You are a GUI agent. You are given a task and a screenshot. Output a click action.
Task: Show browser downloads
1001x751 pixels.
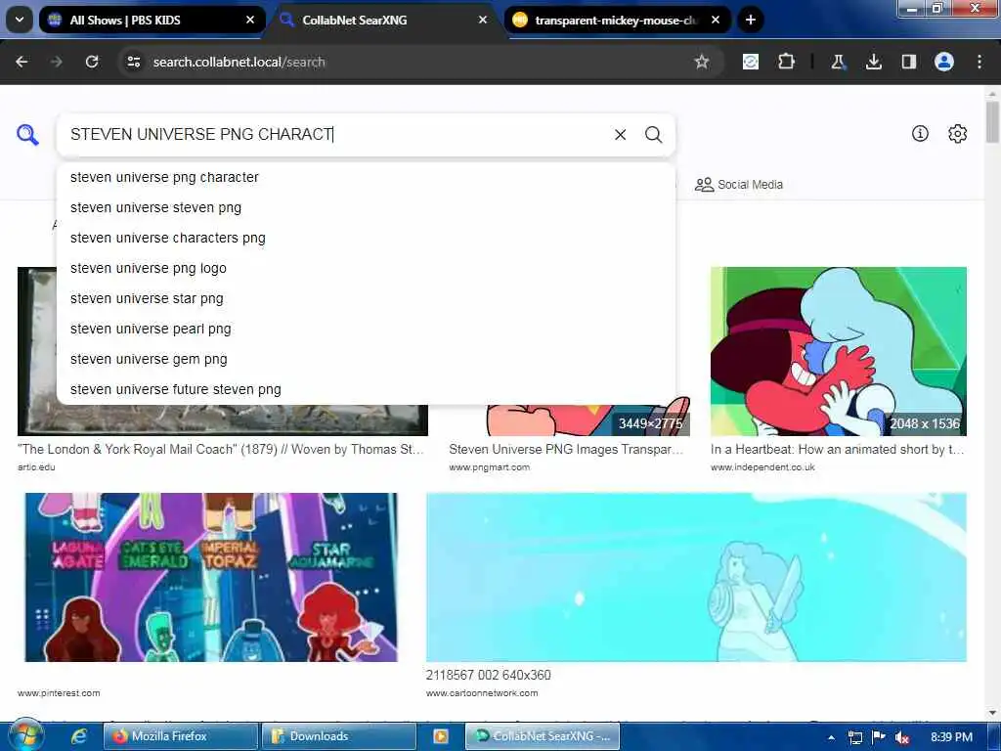(x=873, y=62)
